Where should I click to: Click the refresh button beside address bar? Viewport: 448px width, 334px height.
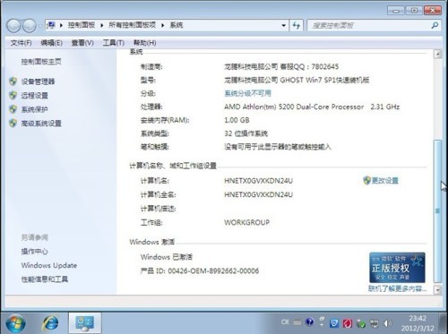coord(297,25)
